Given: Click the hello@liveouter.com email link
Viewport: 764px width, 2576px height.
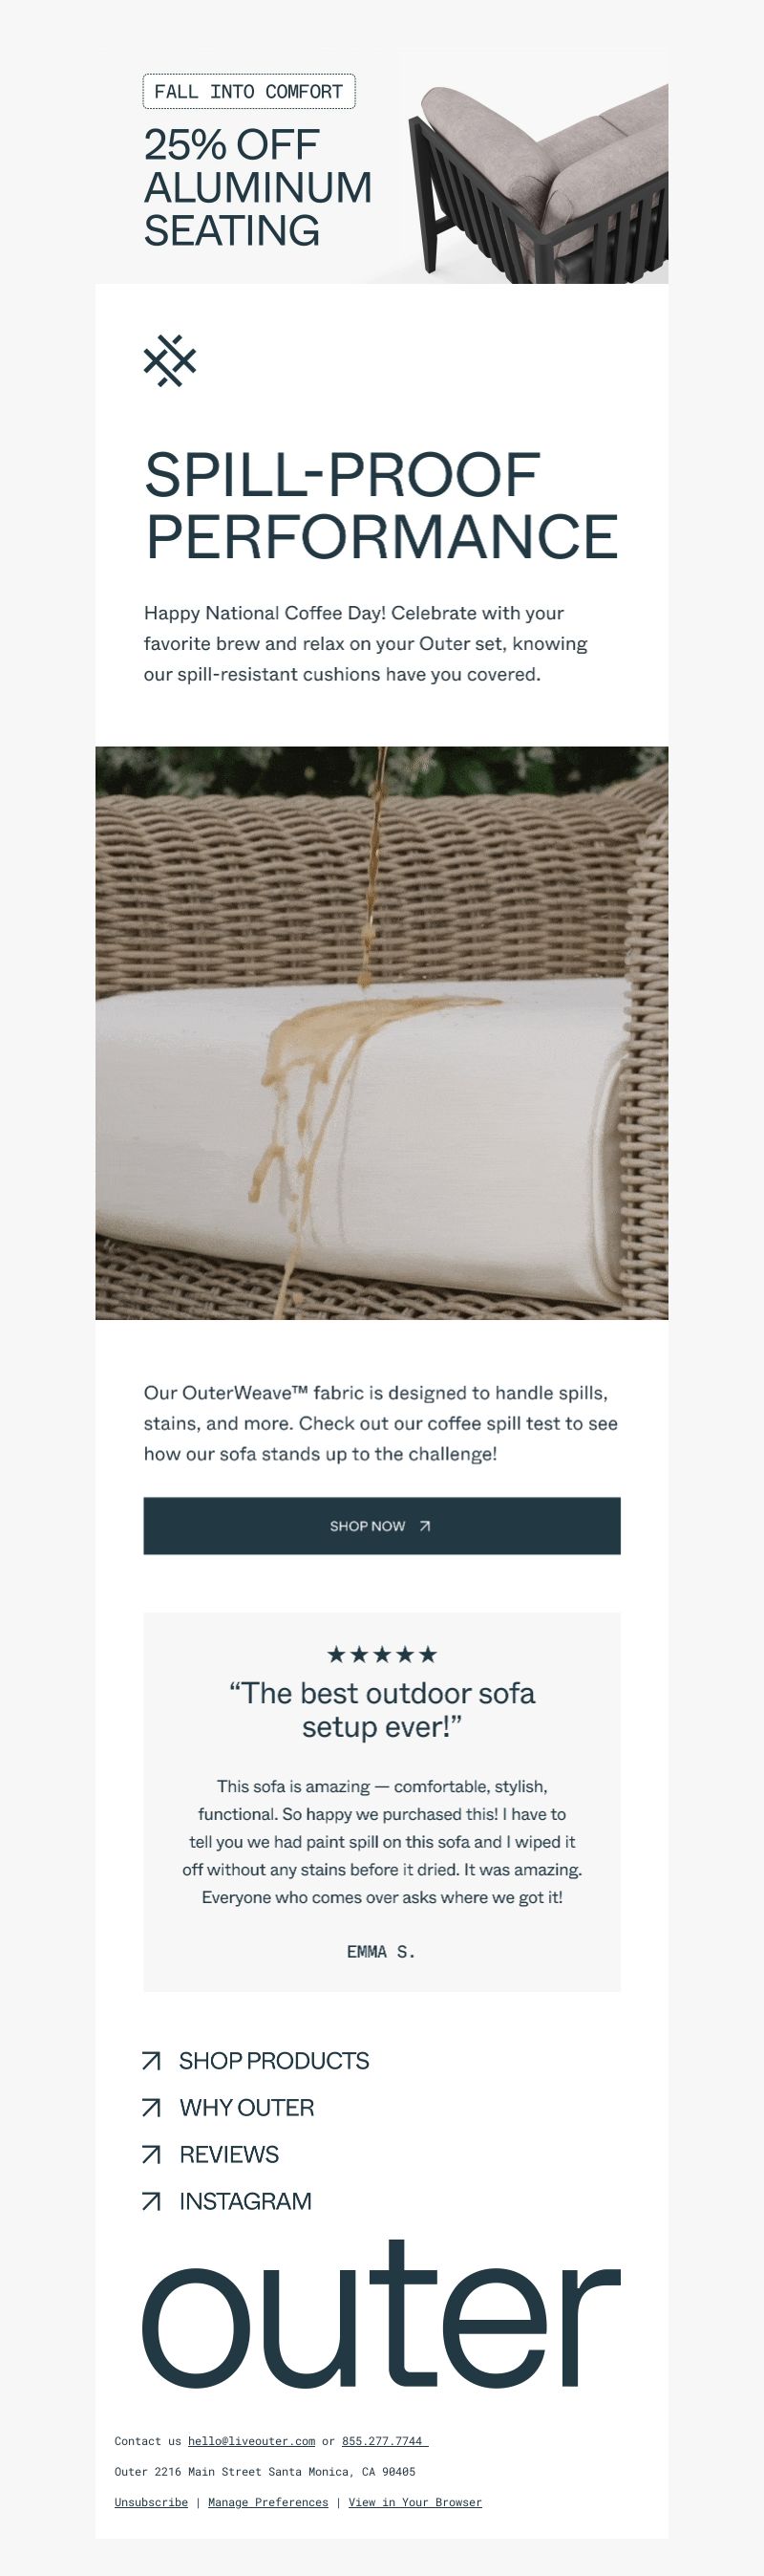Looking at the screenshot, I should coord(252,2441).
